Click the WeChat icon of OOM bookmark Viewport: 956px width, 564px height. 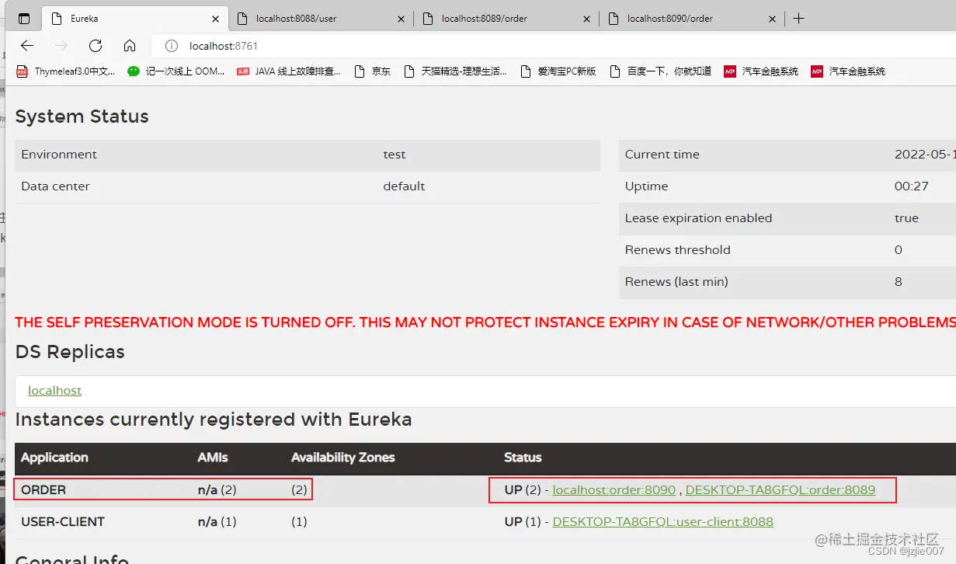coord(134,71)
